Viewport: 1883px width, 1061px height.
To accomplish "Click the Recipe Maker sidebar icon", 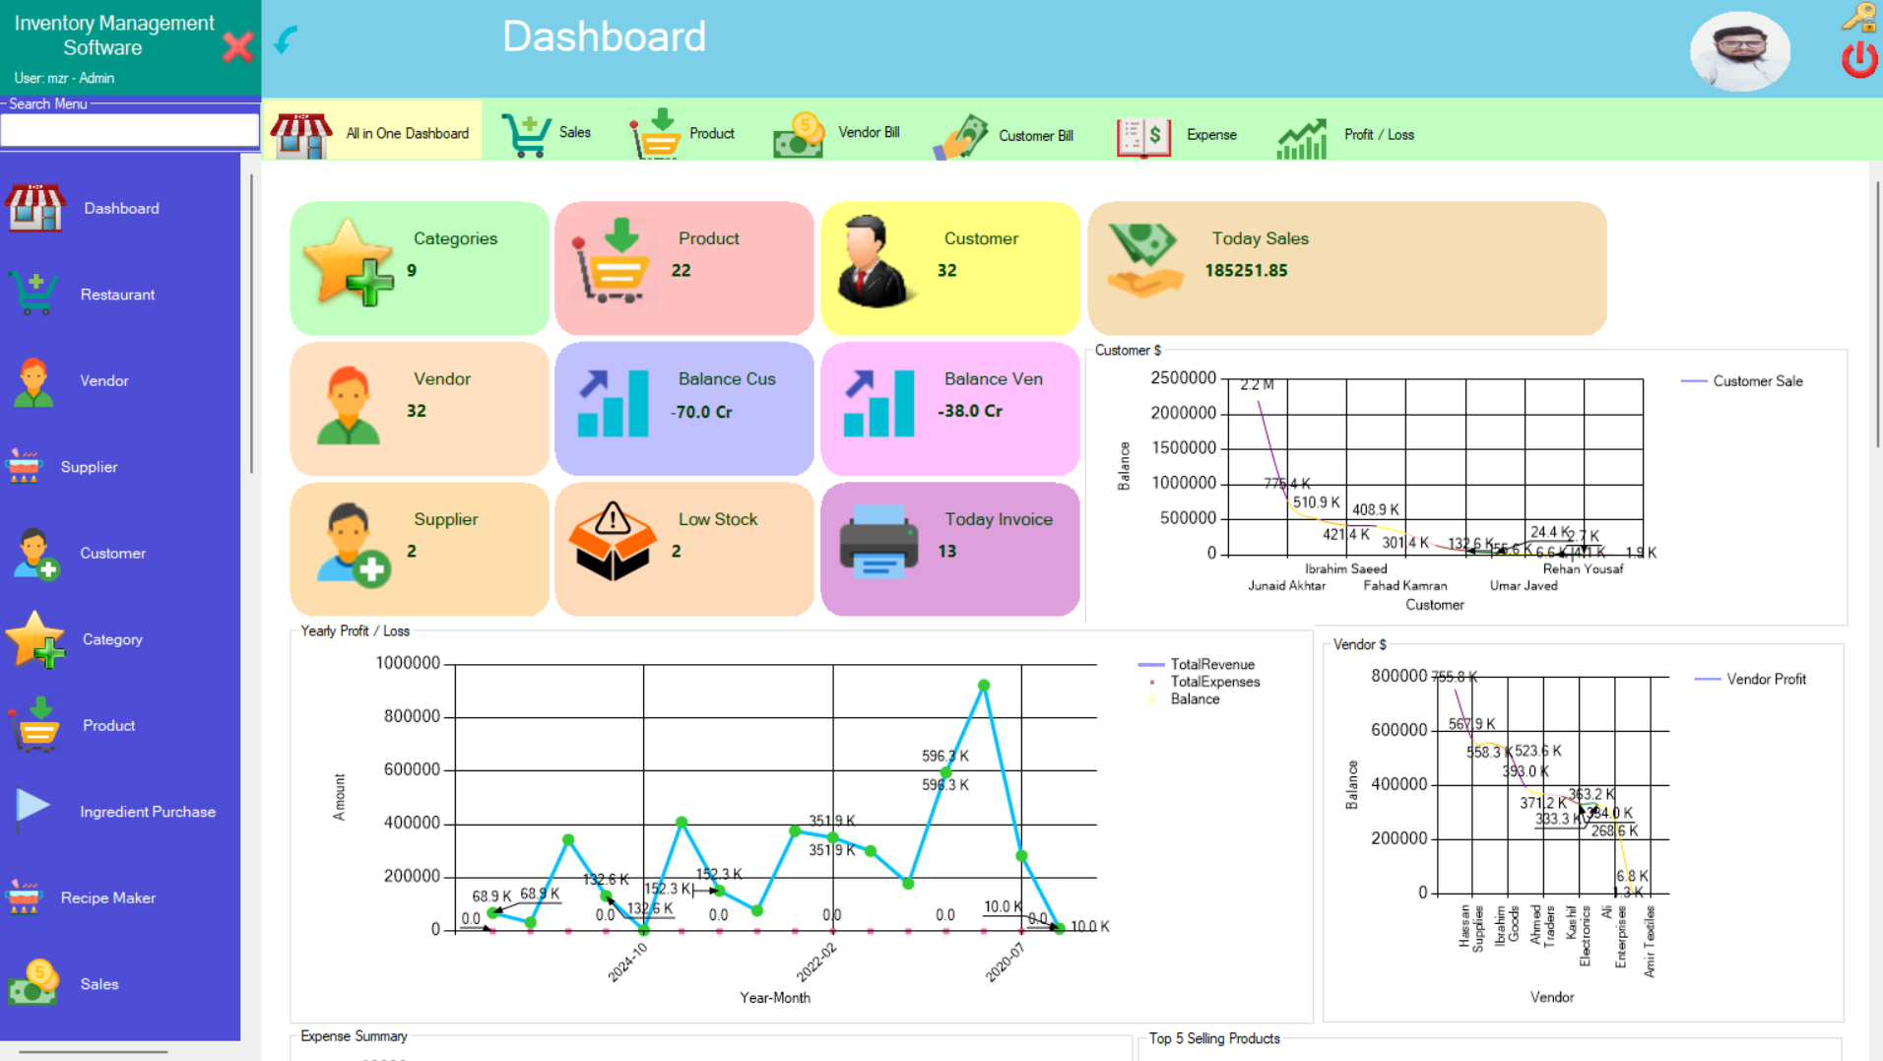I will (x=25, y=897).
